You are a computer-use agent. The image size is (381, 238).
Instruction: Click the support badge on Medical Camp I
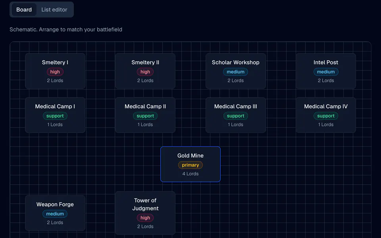click(55, 116)
